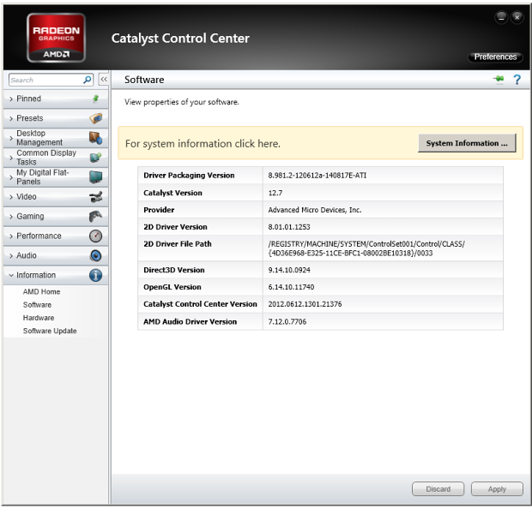The width and height of the screenshot is (532, 508).
Task: Click 'For system information click here' text
Action: click(203, 144)
